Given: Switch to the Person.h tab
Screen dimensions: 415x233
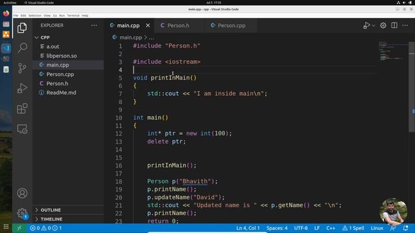Looking at the screenshot, I should 178,25.
